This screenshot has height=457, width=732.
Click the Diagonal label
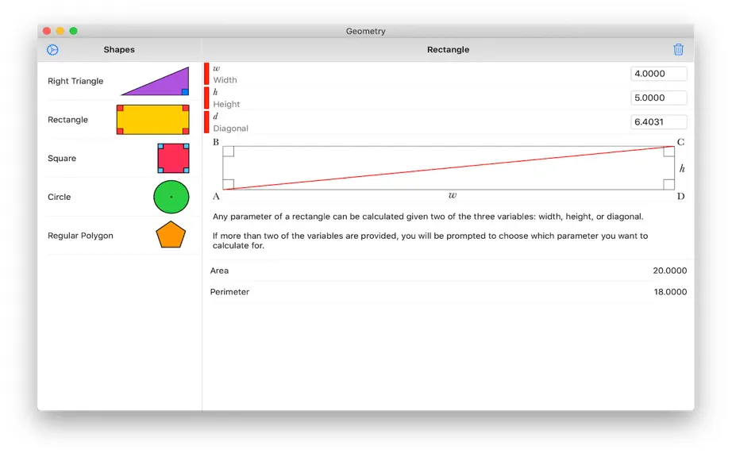point(230,129)
